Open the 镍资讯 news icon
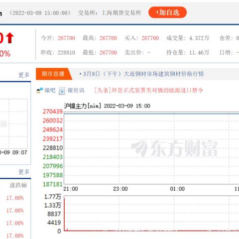The image size is (239, 239). click(x=62, y=91)
